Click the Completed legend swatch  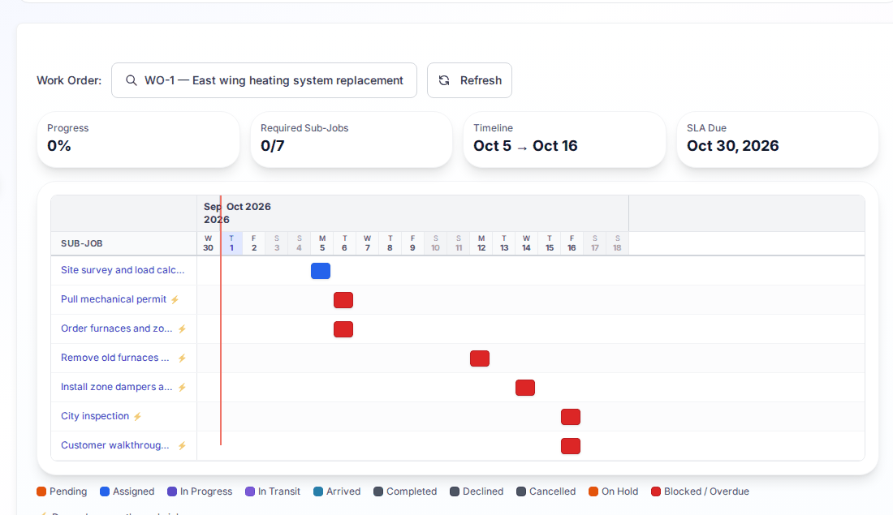tap(378, 491)
